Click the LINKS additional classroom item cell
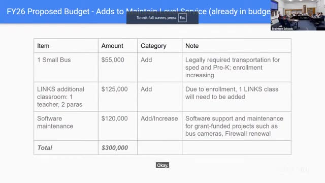The height and width of the screenshot is (183, 325). coord(66,97)
